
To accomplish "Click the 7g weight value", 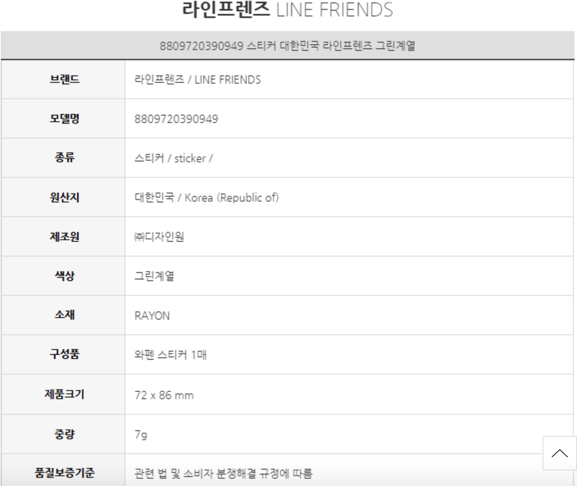I will coord(141,434).
